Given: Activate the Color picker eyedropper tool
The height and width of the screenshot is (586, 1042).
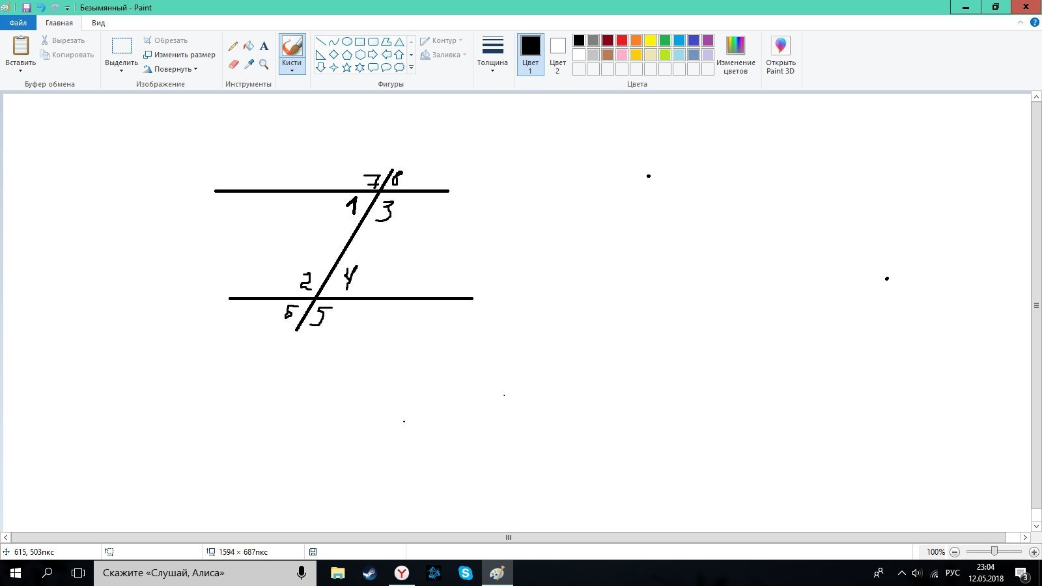Looking at the screenshot, I should click(249, 64).
